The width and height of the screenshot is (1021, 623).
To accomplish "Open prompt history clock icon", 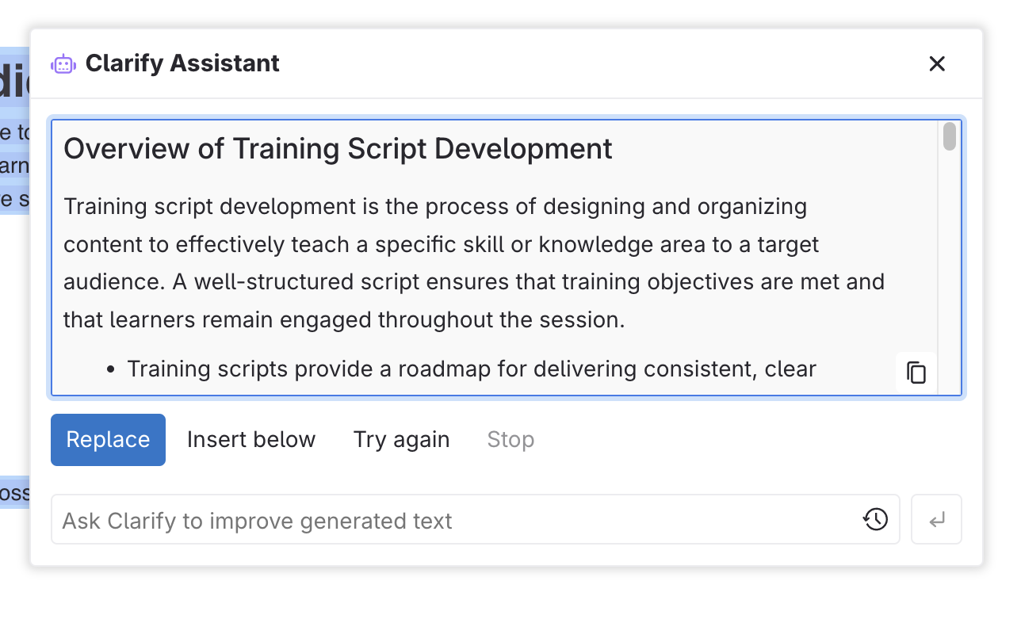I will (x=875, y=520).
